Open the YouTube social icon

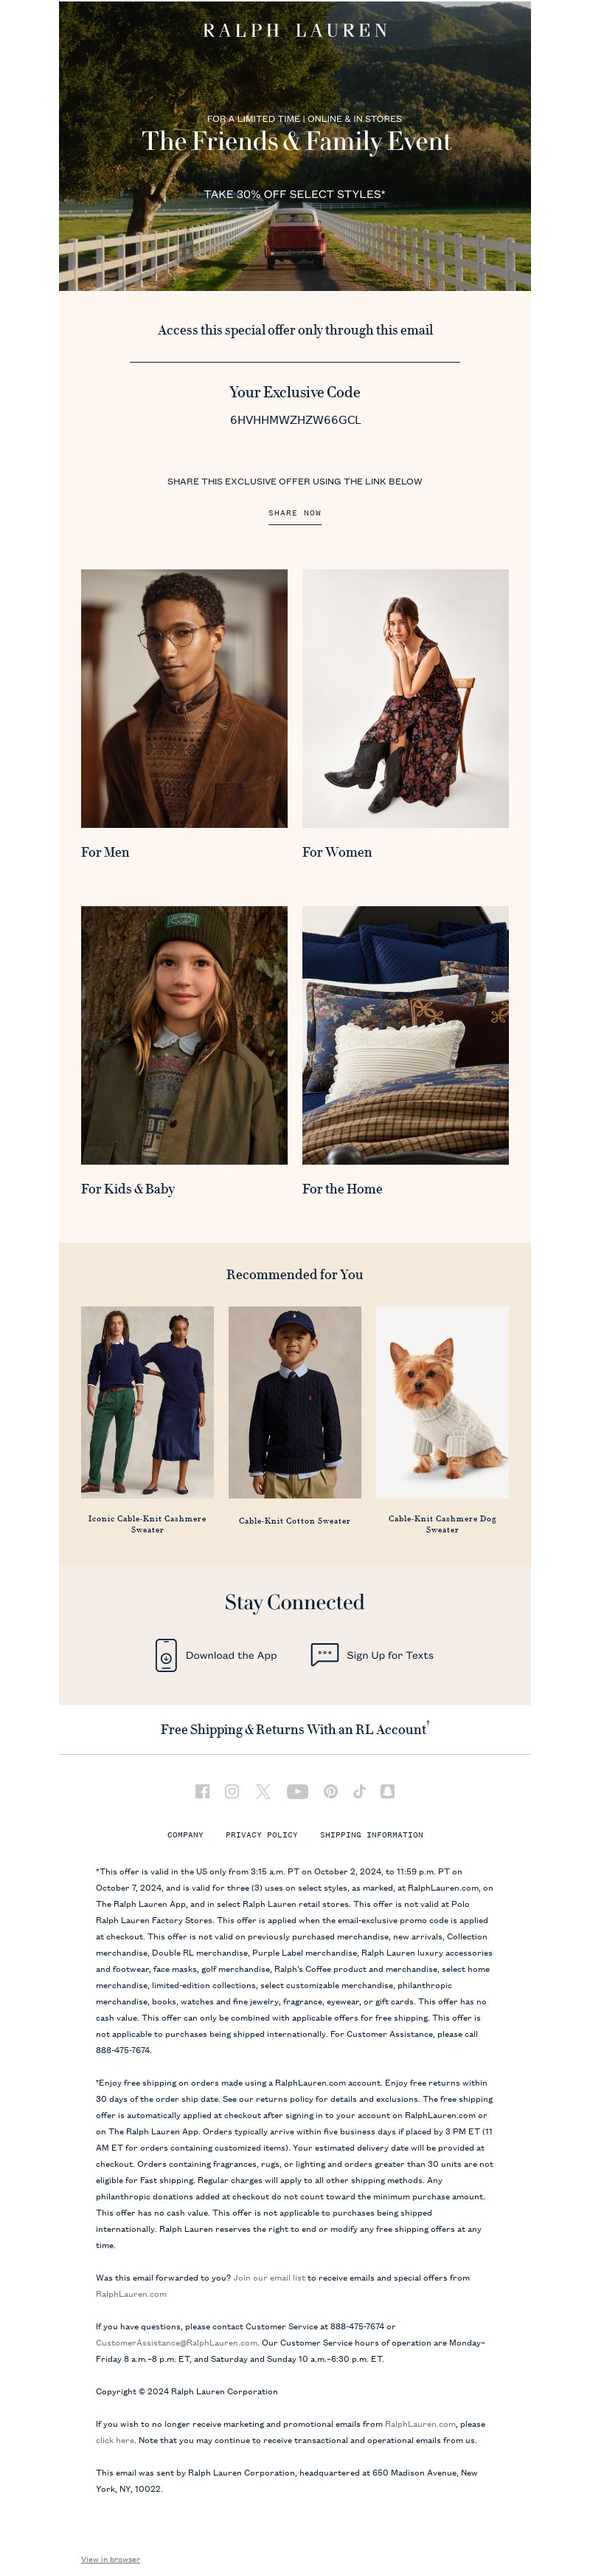(297, 1791)
